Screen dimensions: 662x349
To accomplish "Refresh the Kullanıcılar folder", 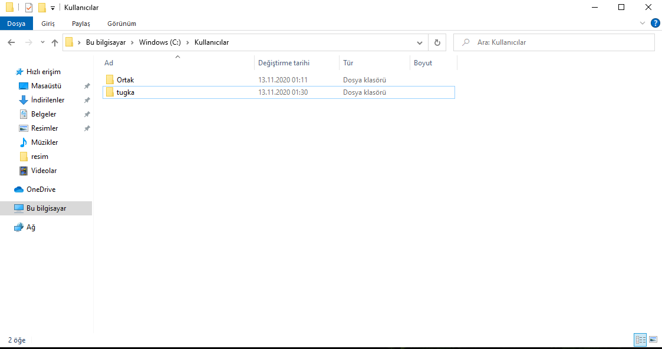I will tap(437, 42).
